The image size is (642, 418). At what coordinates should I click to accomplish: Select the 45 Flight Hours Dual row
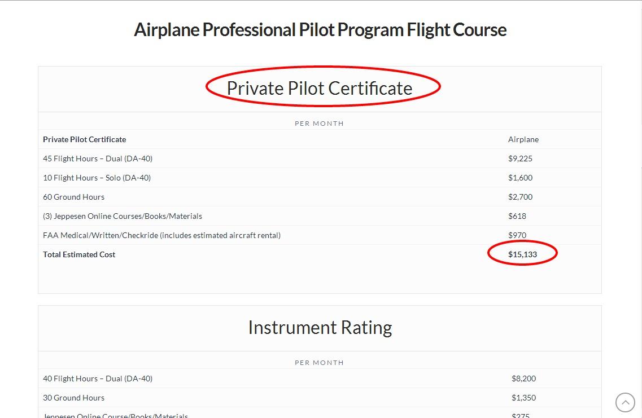click(98, 159)
